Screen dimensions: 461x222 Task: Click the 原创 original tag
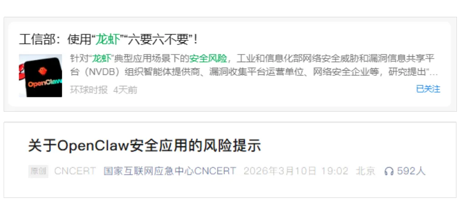pos(38,171)
